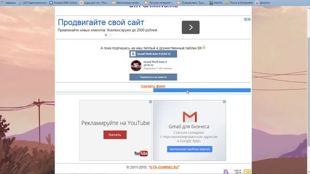Click the YouTube logo in ad

tap(141, 154)
